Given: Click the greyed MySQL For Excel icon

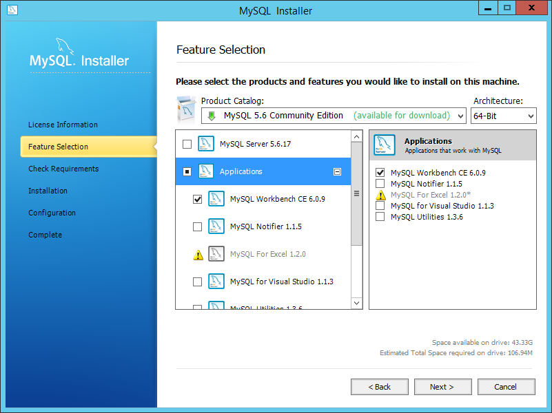Looking at the screenshot, I should pyautogui.click(x=216, y=254).
